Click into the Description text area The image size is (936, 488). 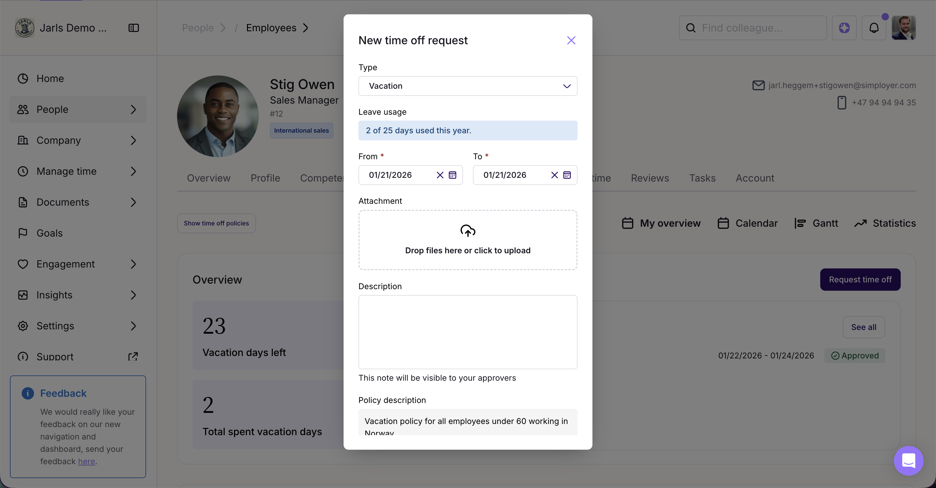(468, 332)
